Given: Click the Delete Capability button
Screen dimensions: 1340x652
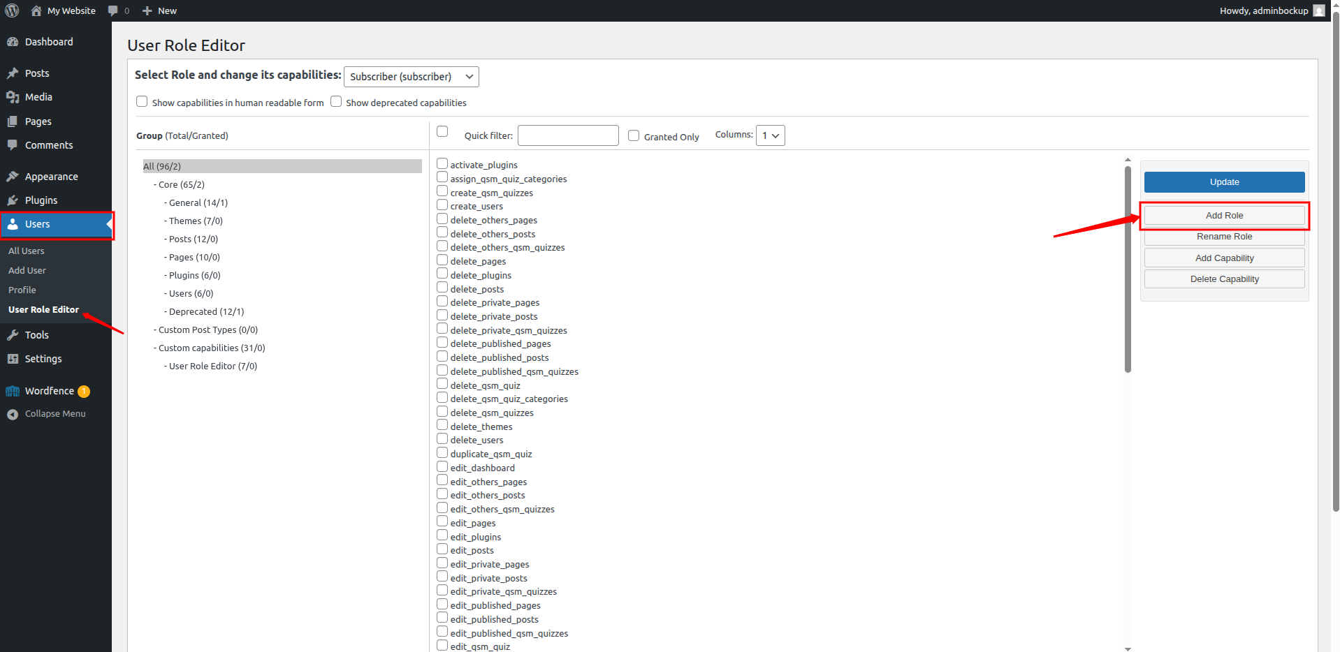Looking at the screenshot, I should [x=1224, y=279].
